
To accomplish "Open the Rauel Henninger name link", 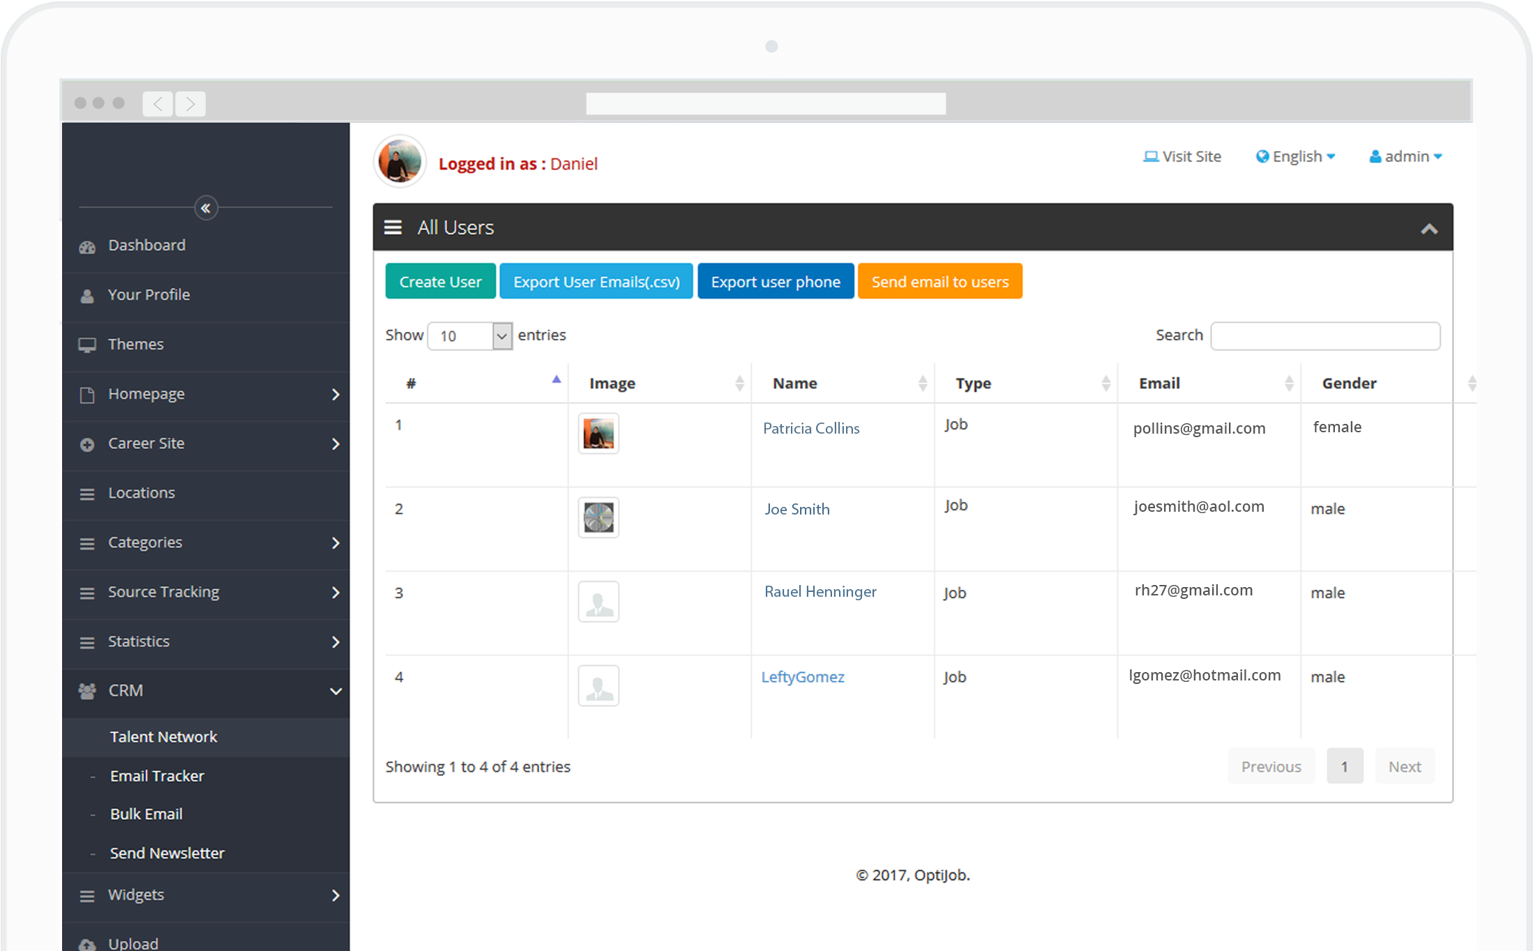I will coord(820,592).
